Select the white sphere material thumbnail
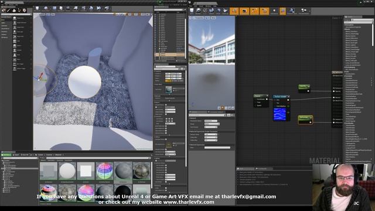 [67, 172]
